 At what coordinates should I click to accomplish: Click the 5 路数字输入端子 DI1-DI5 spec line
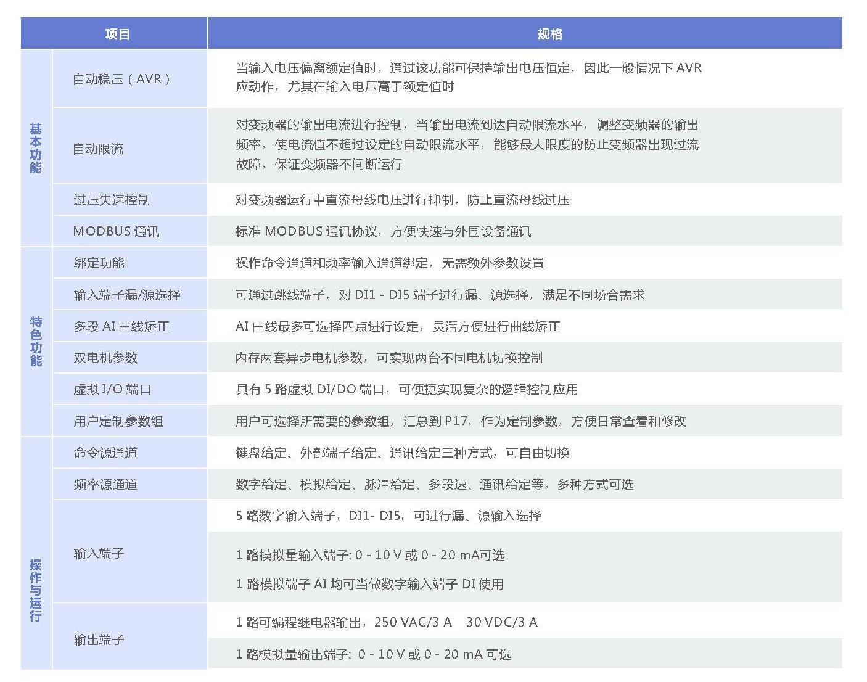(388, 516)
